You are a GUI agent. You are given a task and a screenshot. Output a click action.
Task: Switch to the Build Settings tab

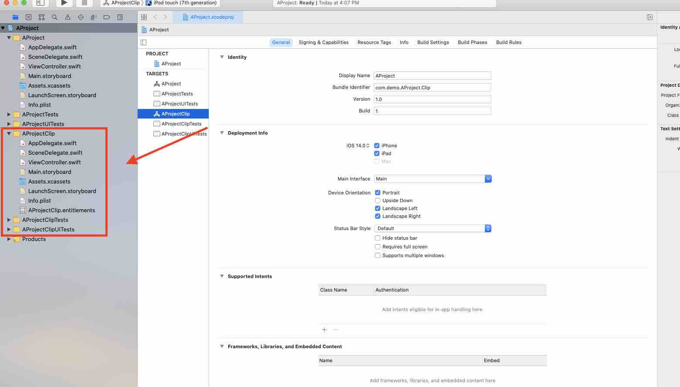[x=433, y=42]
